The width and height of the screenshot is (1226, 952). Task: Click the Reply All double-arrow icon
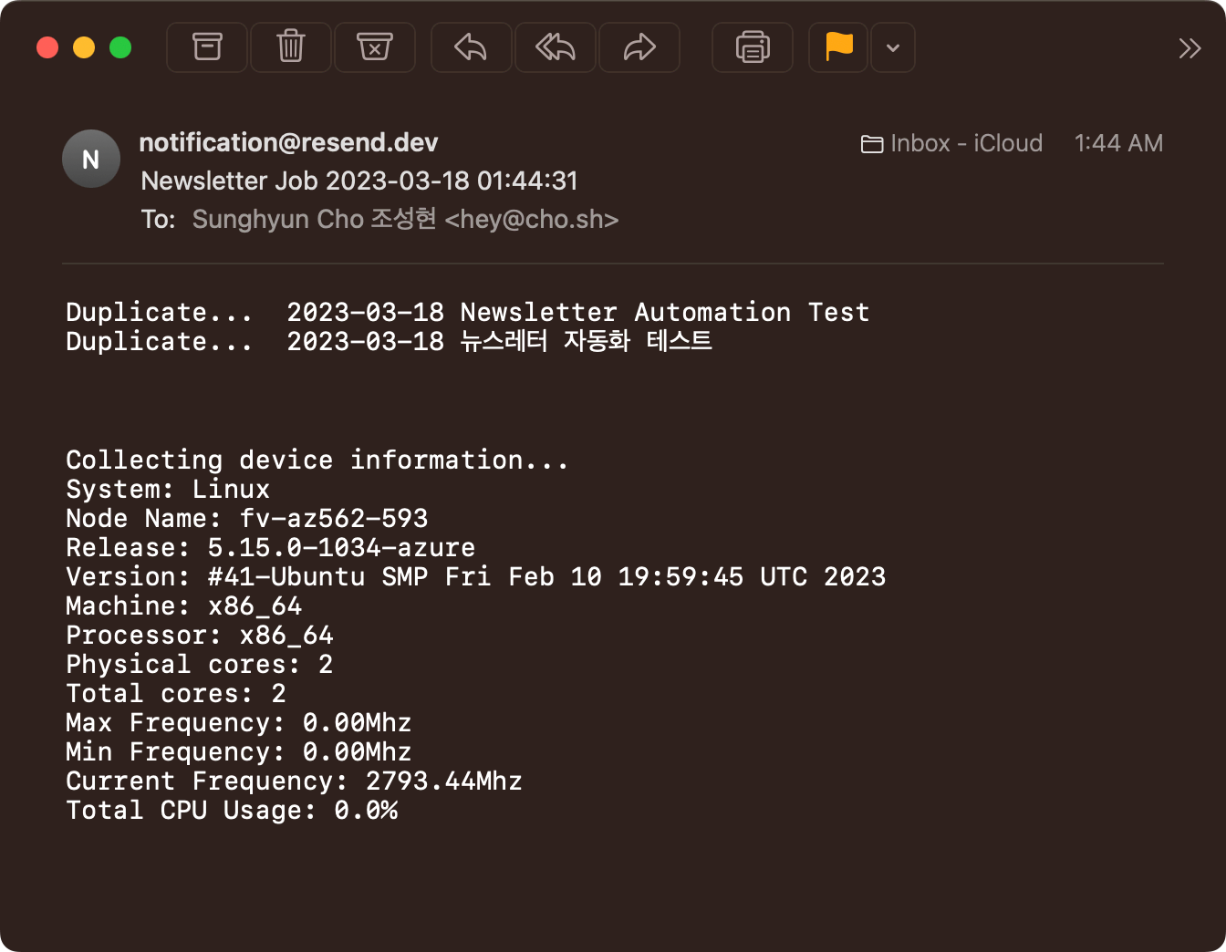555,47
